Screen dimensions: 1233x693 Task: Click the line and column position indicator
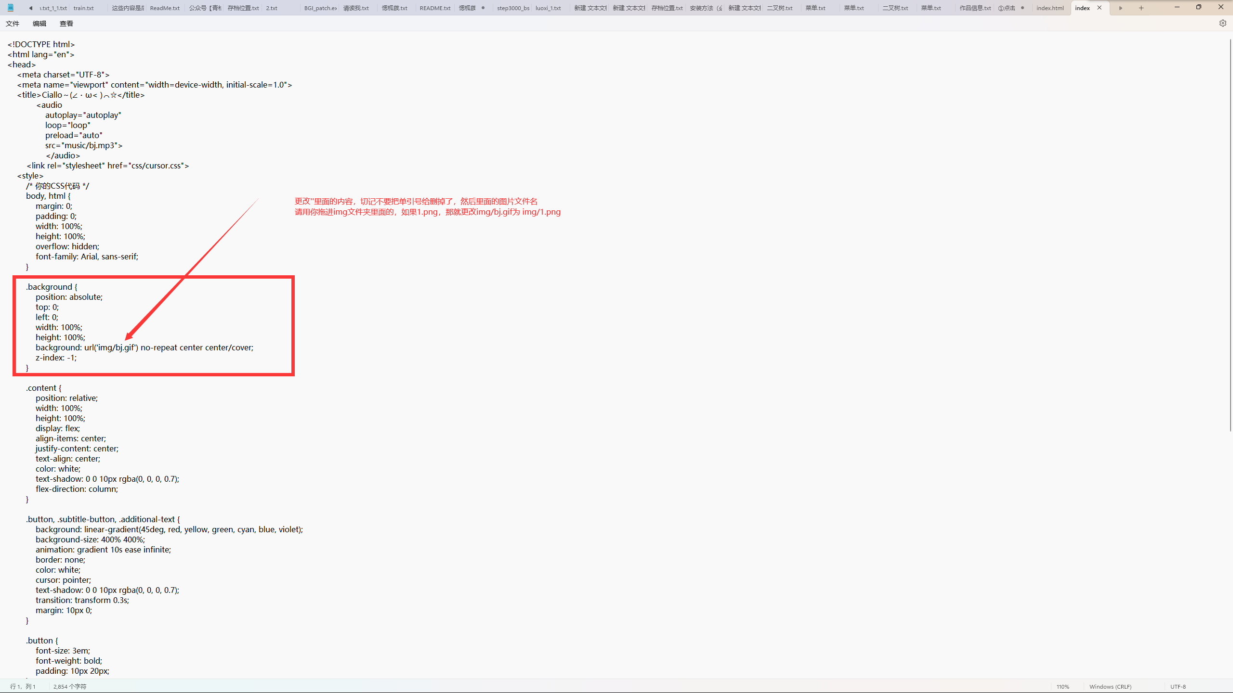tap(23, 687)
